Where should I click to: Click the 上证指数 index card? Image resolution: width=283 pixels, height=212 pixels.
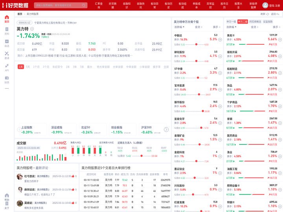coord(32,130)
